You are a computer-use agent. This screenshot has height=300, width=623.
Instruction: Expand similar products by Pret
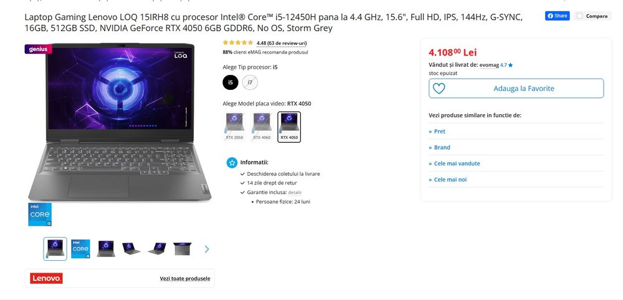(439, 132)
